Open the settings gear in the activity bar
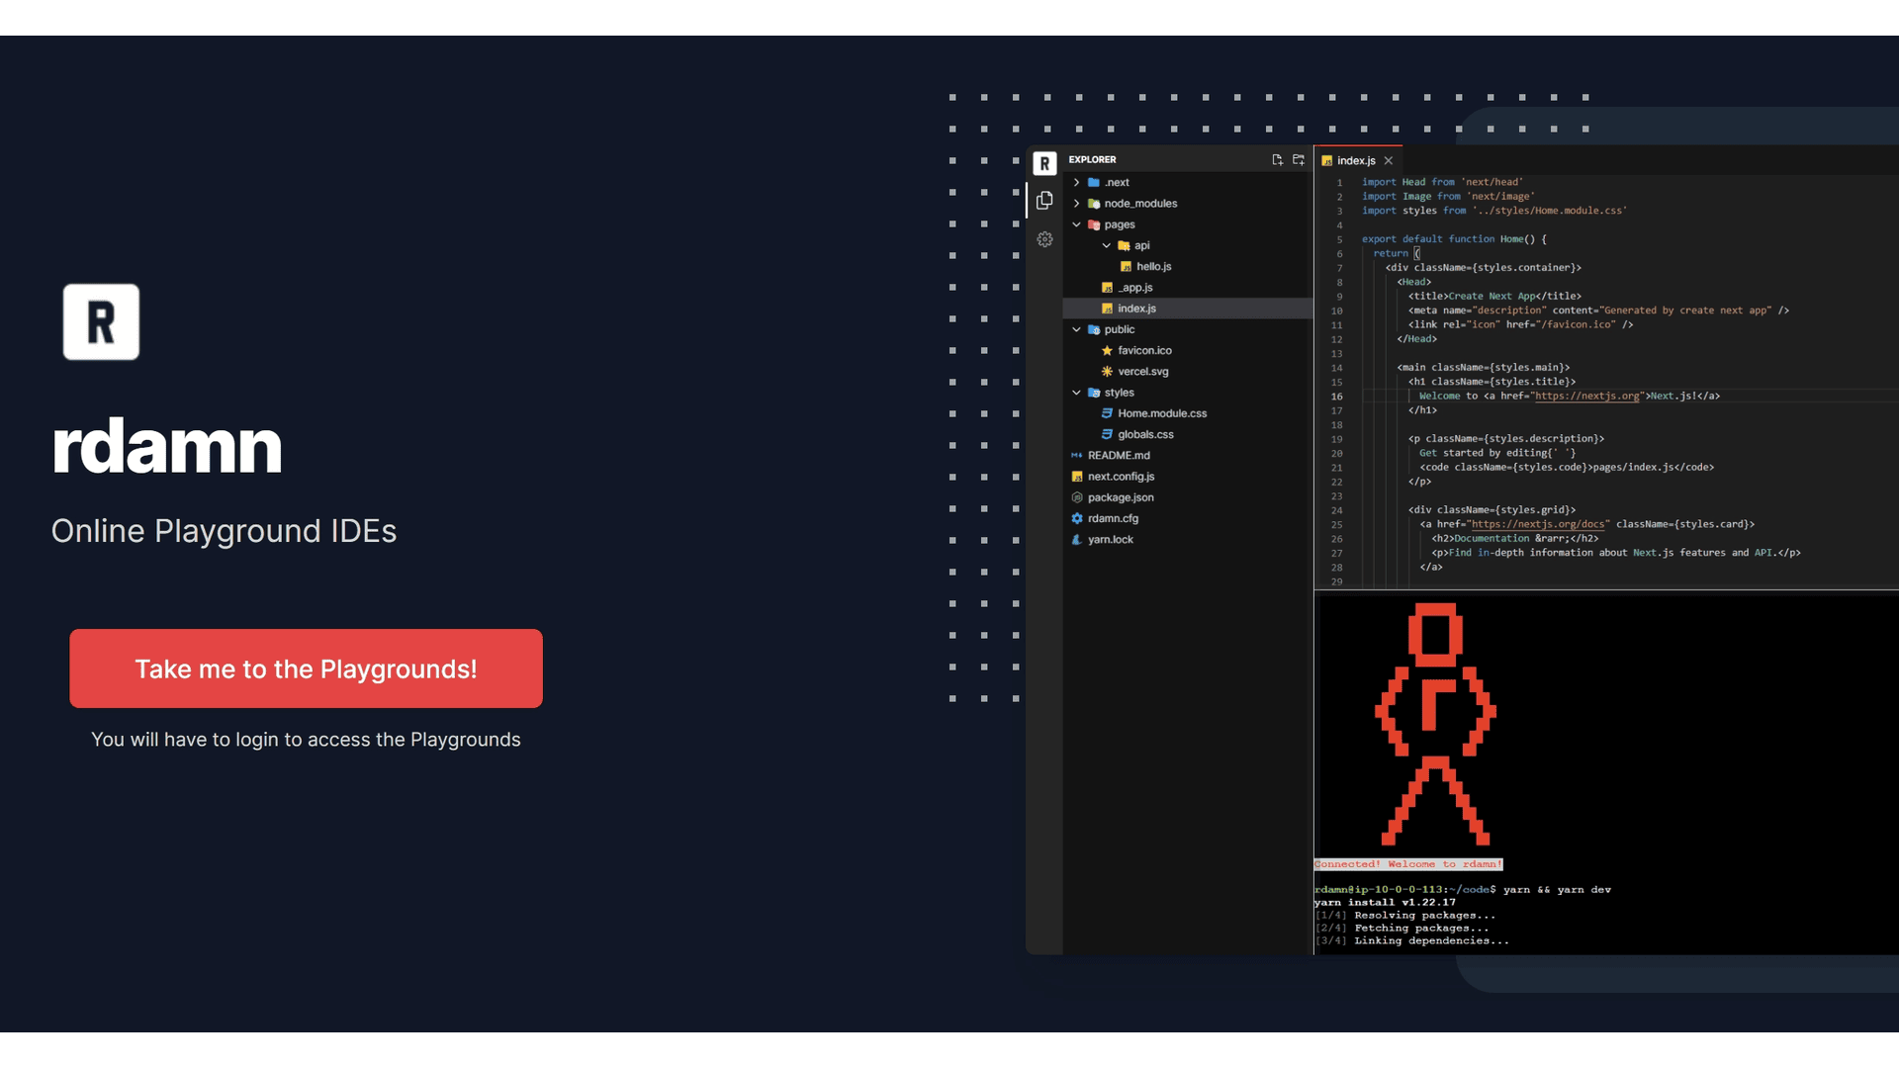The height and width of the screenshot is (1068, 1899). tap(1045, 239)
